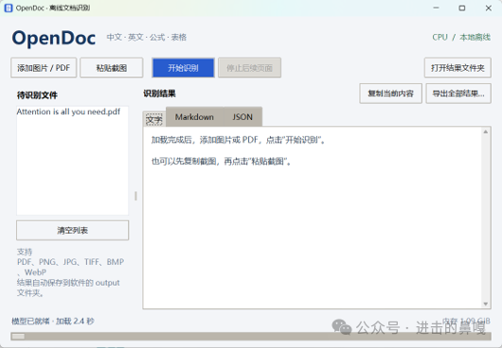Clear the file list with 清空列表
The height and width of the screenshot is (348, 502).
[x=72, y=230]
